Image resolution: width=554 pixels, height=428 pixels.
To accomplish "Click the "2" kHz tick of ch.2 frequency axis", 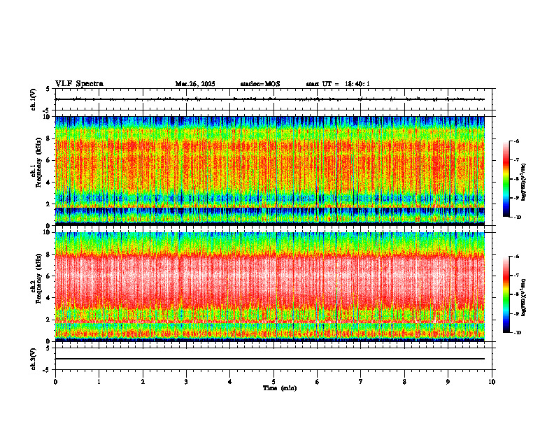I will 49,320.
